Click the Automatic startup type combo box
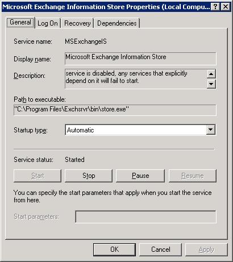Screen dimensions: 233x262 (x=140, y=130)
